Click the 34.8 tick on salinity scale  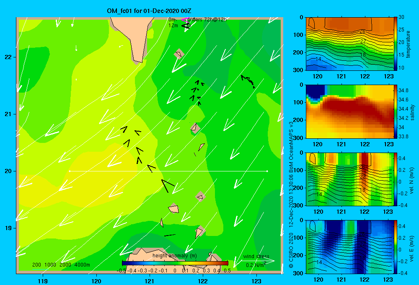pyautogui.click(x=403, y=91)
